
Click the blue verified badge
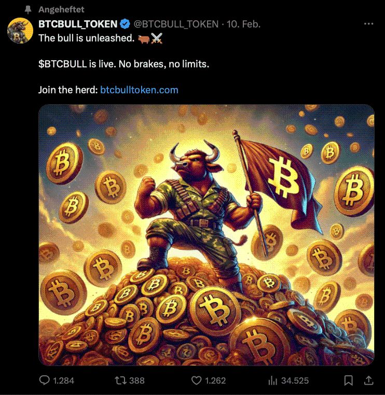125,24
